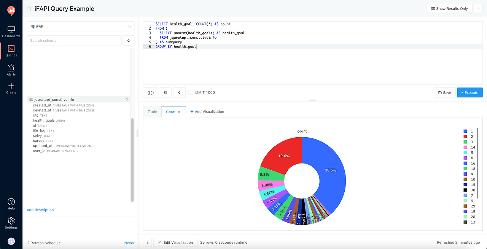Select the created_at column
Viewport: 487px width, 249px height.
64,105
